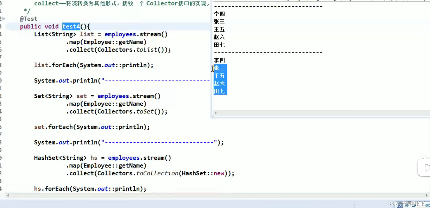
Task: Click unhighlighted 张三 in first console group
Action: click(219, 22)
